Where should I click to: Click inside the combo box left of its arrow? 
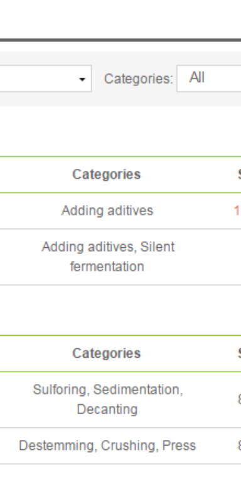[37, 78]
